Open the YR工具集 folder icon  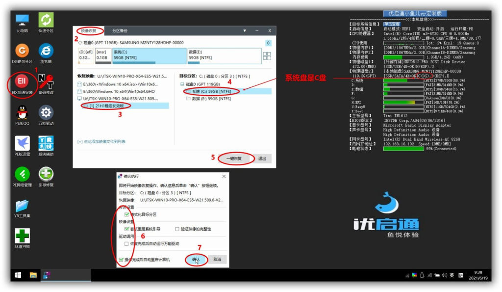coord(22,208)
